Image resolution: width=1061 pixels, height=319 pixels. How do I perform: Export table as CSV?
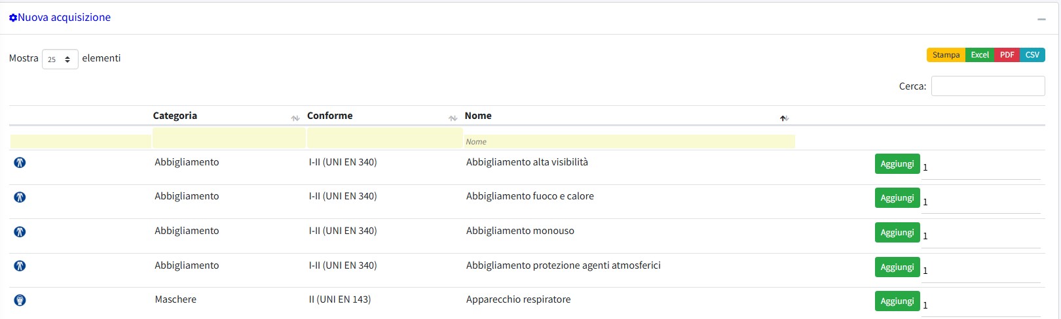(x=1032, y=55)
